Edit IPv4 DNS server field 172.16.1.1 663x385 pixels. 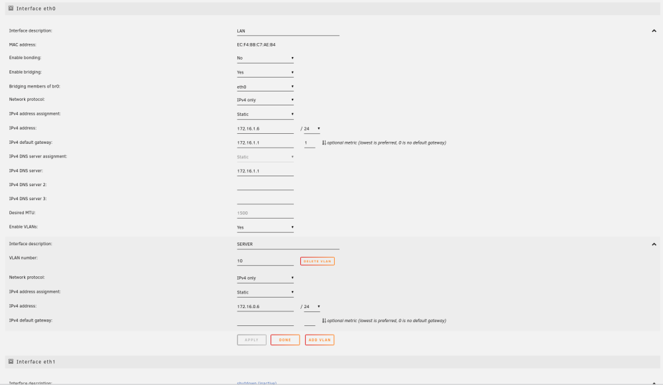pyautogui.click(x=265, y=172)
